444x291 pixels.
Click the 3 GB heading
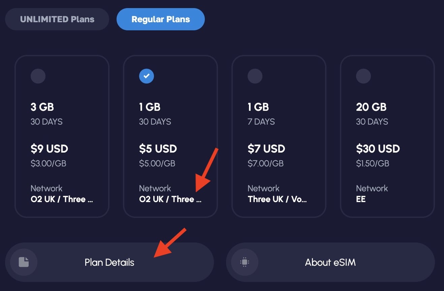click(x=42, y=107)
